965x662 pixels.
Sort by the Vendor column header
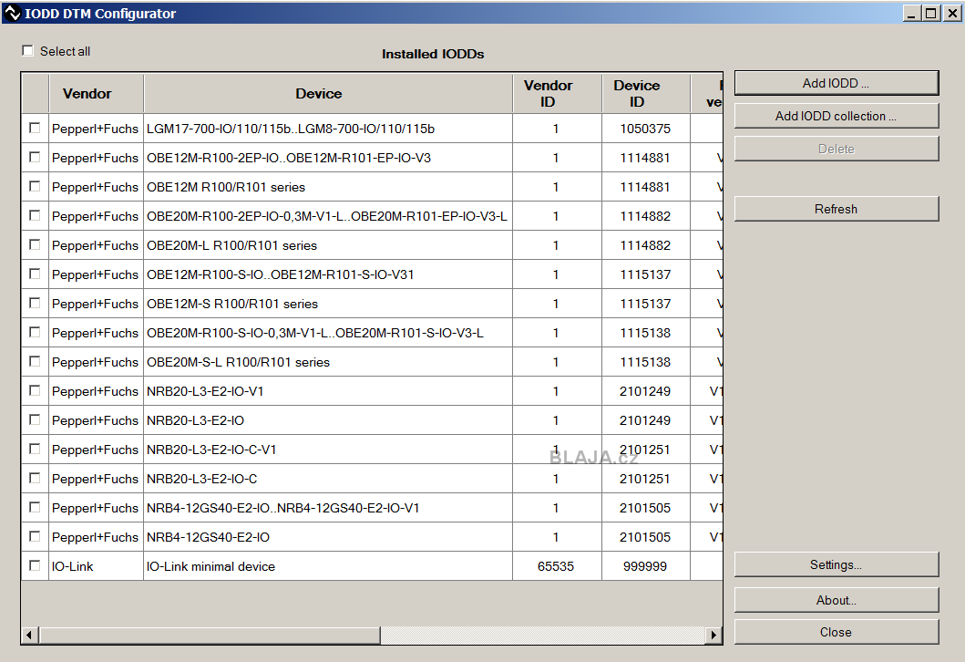point(97,94)
